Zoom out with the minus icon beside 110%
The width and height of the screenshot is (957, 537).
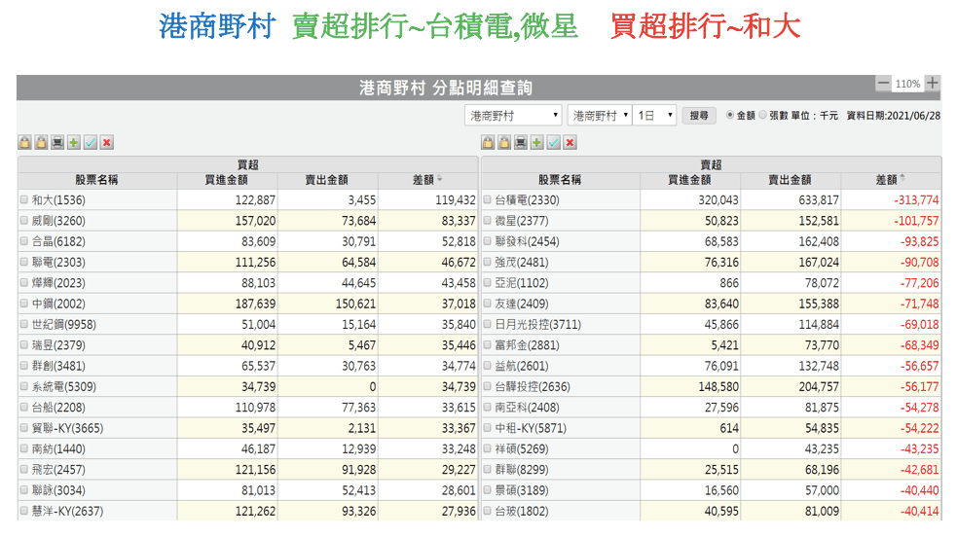pyautogui.click(x=883, y=84)
